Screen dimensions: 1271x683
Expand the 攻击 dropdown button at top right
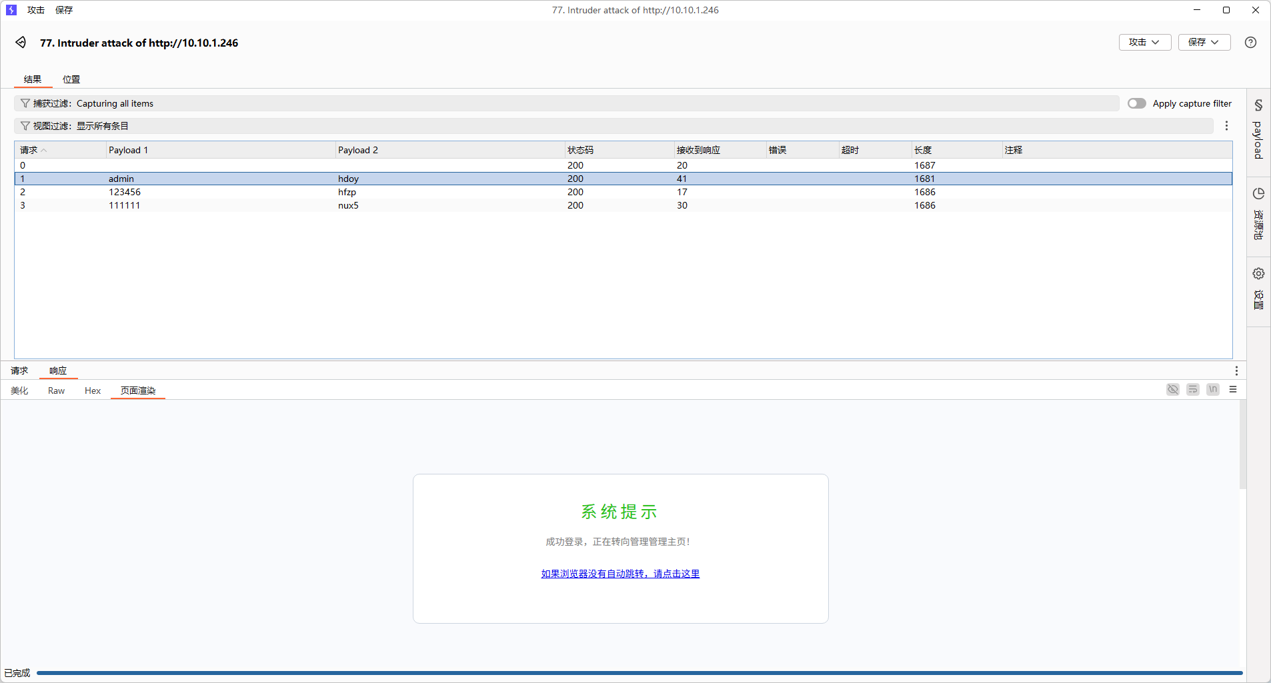pos(1144,43)
